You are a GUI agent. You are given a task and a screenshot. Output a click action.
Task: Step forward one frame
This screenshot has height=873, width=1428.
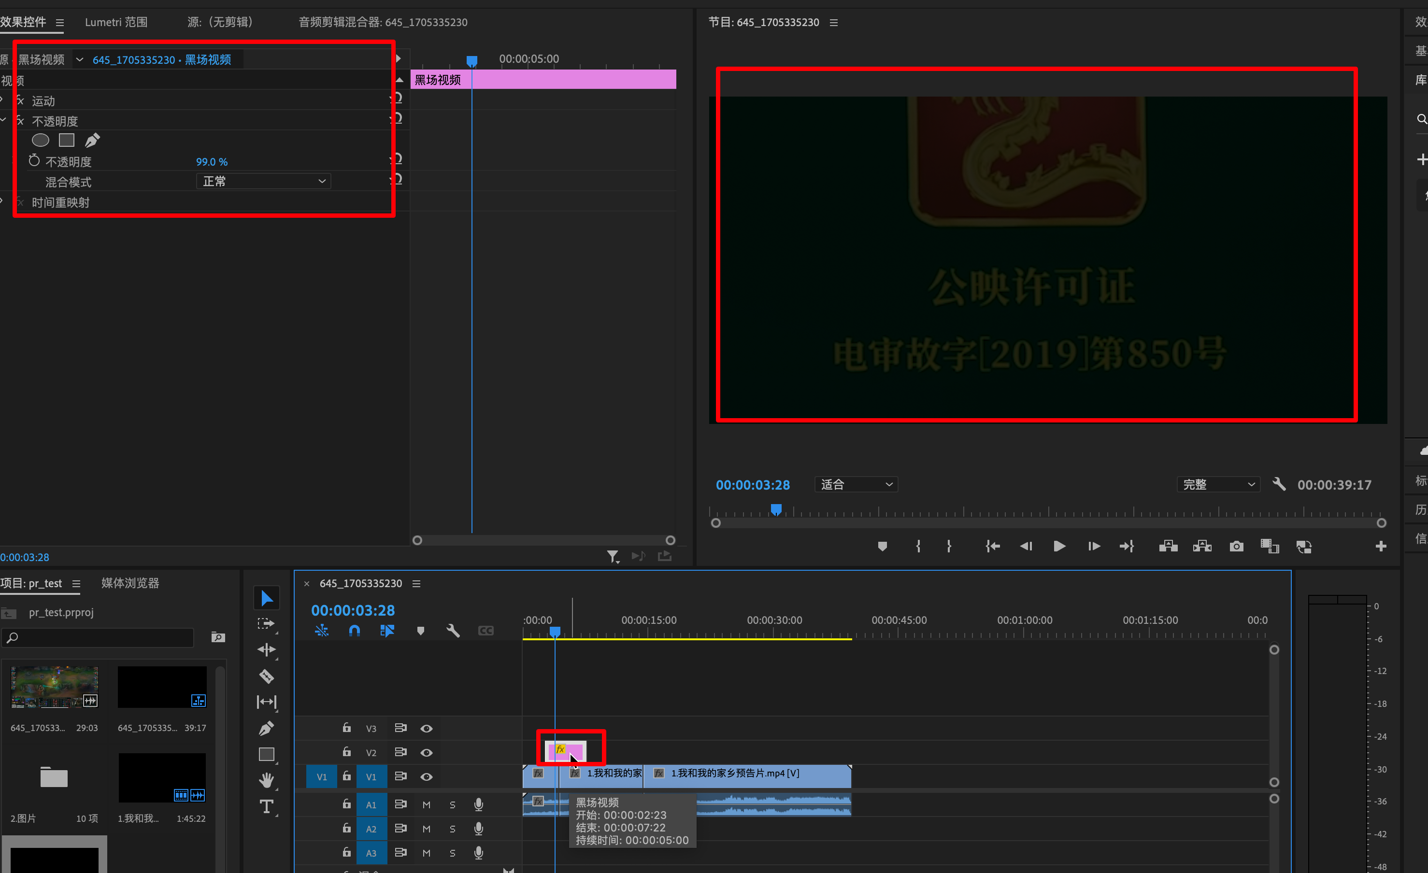coord(1094,546)
